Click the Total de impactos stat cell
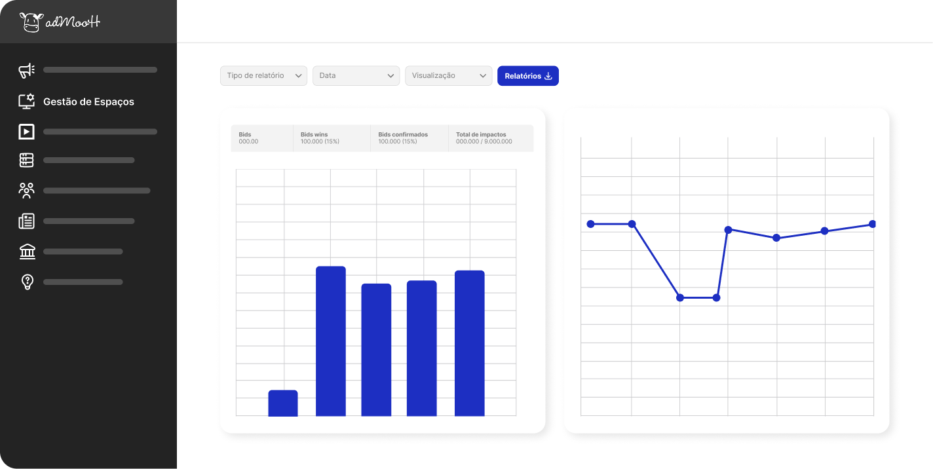The width and height of the screenshot is (933, 469). point(490,138)
